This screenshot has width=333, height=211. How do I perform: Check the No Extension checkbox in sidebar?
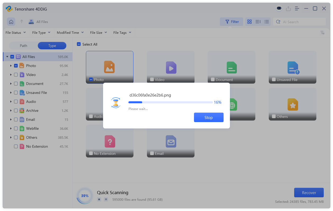click(x=16, y=146)
